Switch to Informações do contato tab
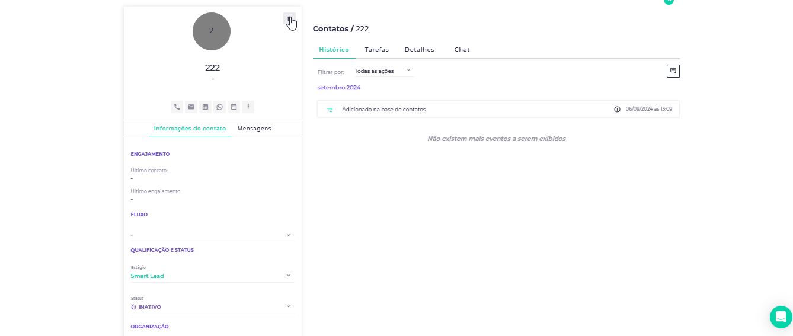This screenshot has height=336, width=793. point(190,129)
